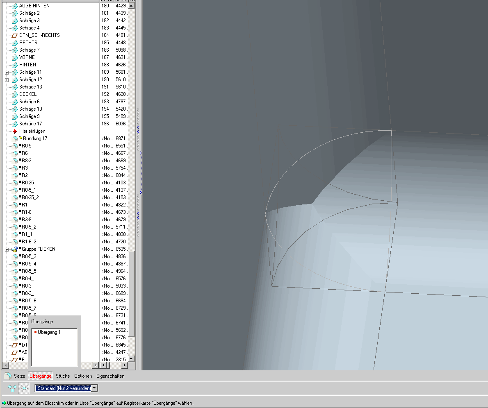The height and width of the screenshot is (408, 488).
Task: Select the R0-25_2 feature
Action: 30,197
